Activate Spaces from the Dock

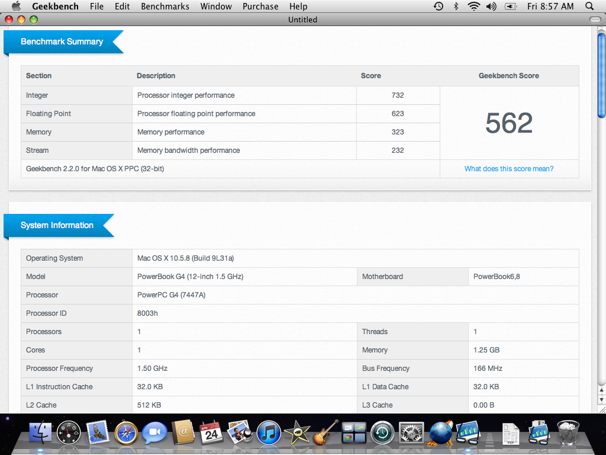pos(354,432)
